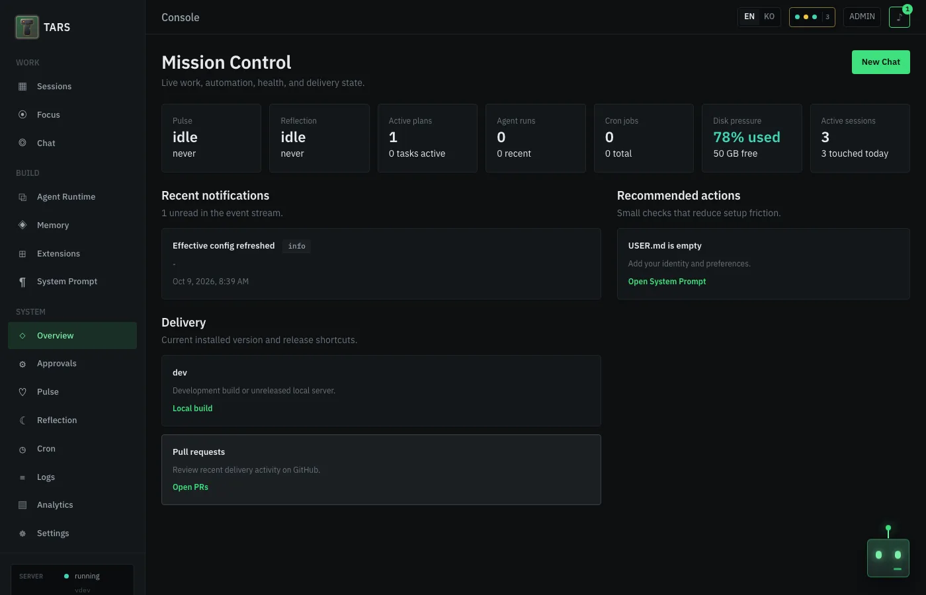Click the TARS logo icon
926x595 pixels.
[x=27, y=27]
